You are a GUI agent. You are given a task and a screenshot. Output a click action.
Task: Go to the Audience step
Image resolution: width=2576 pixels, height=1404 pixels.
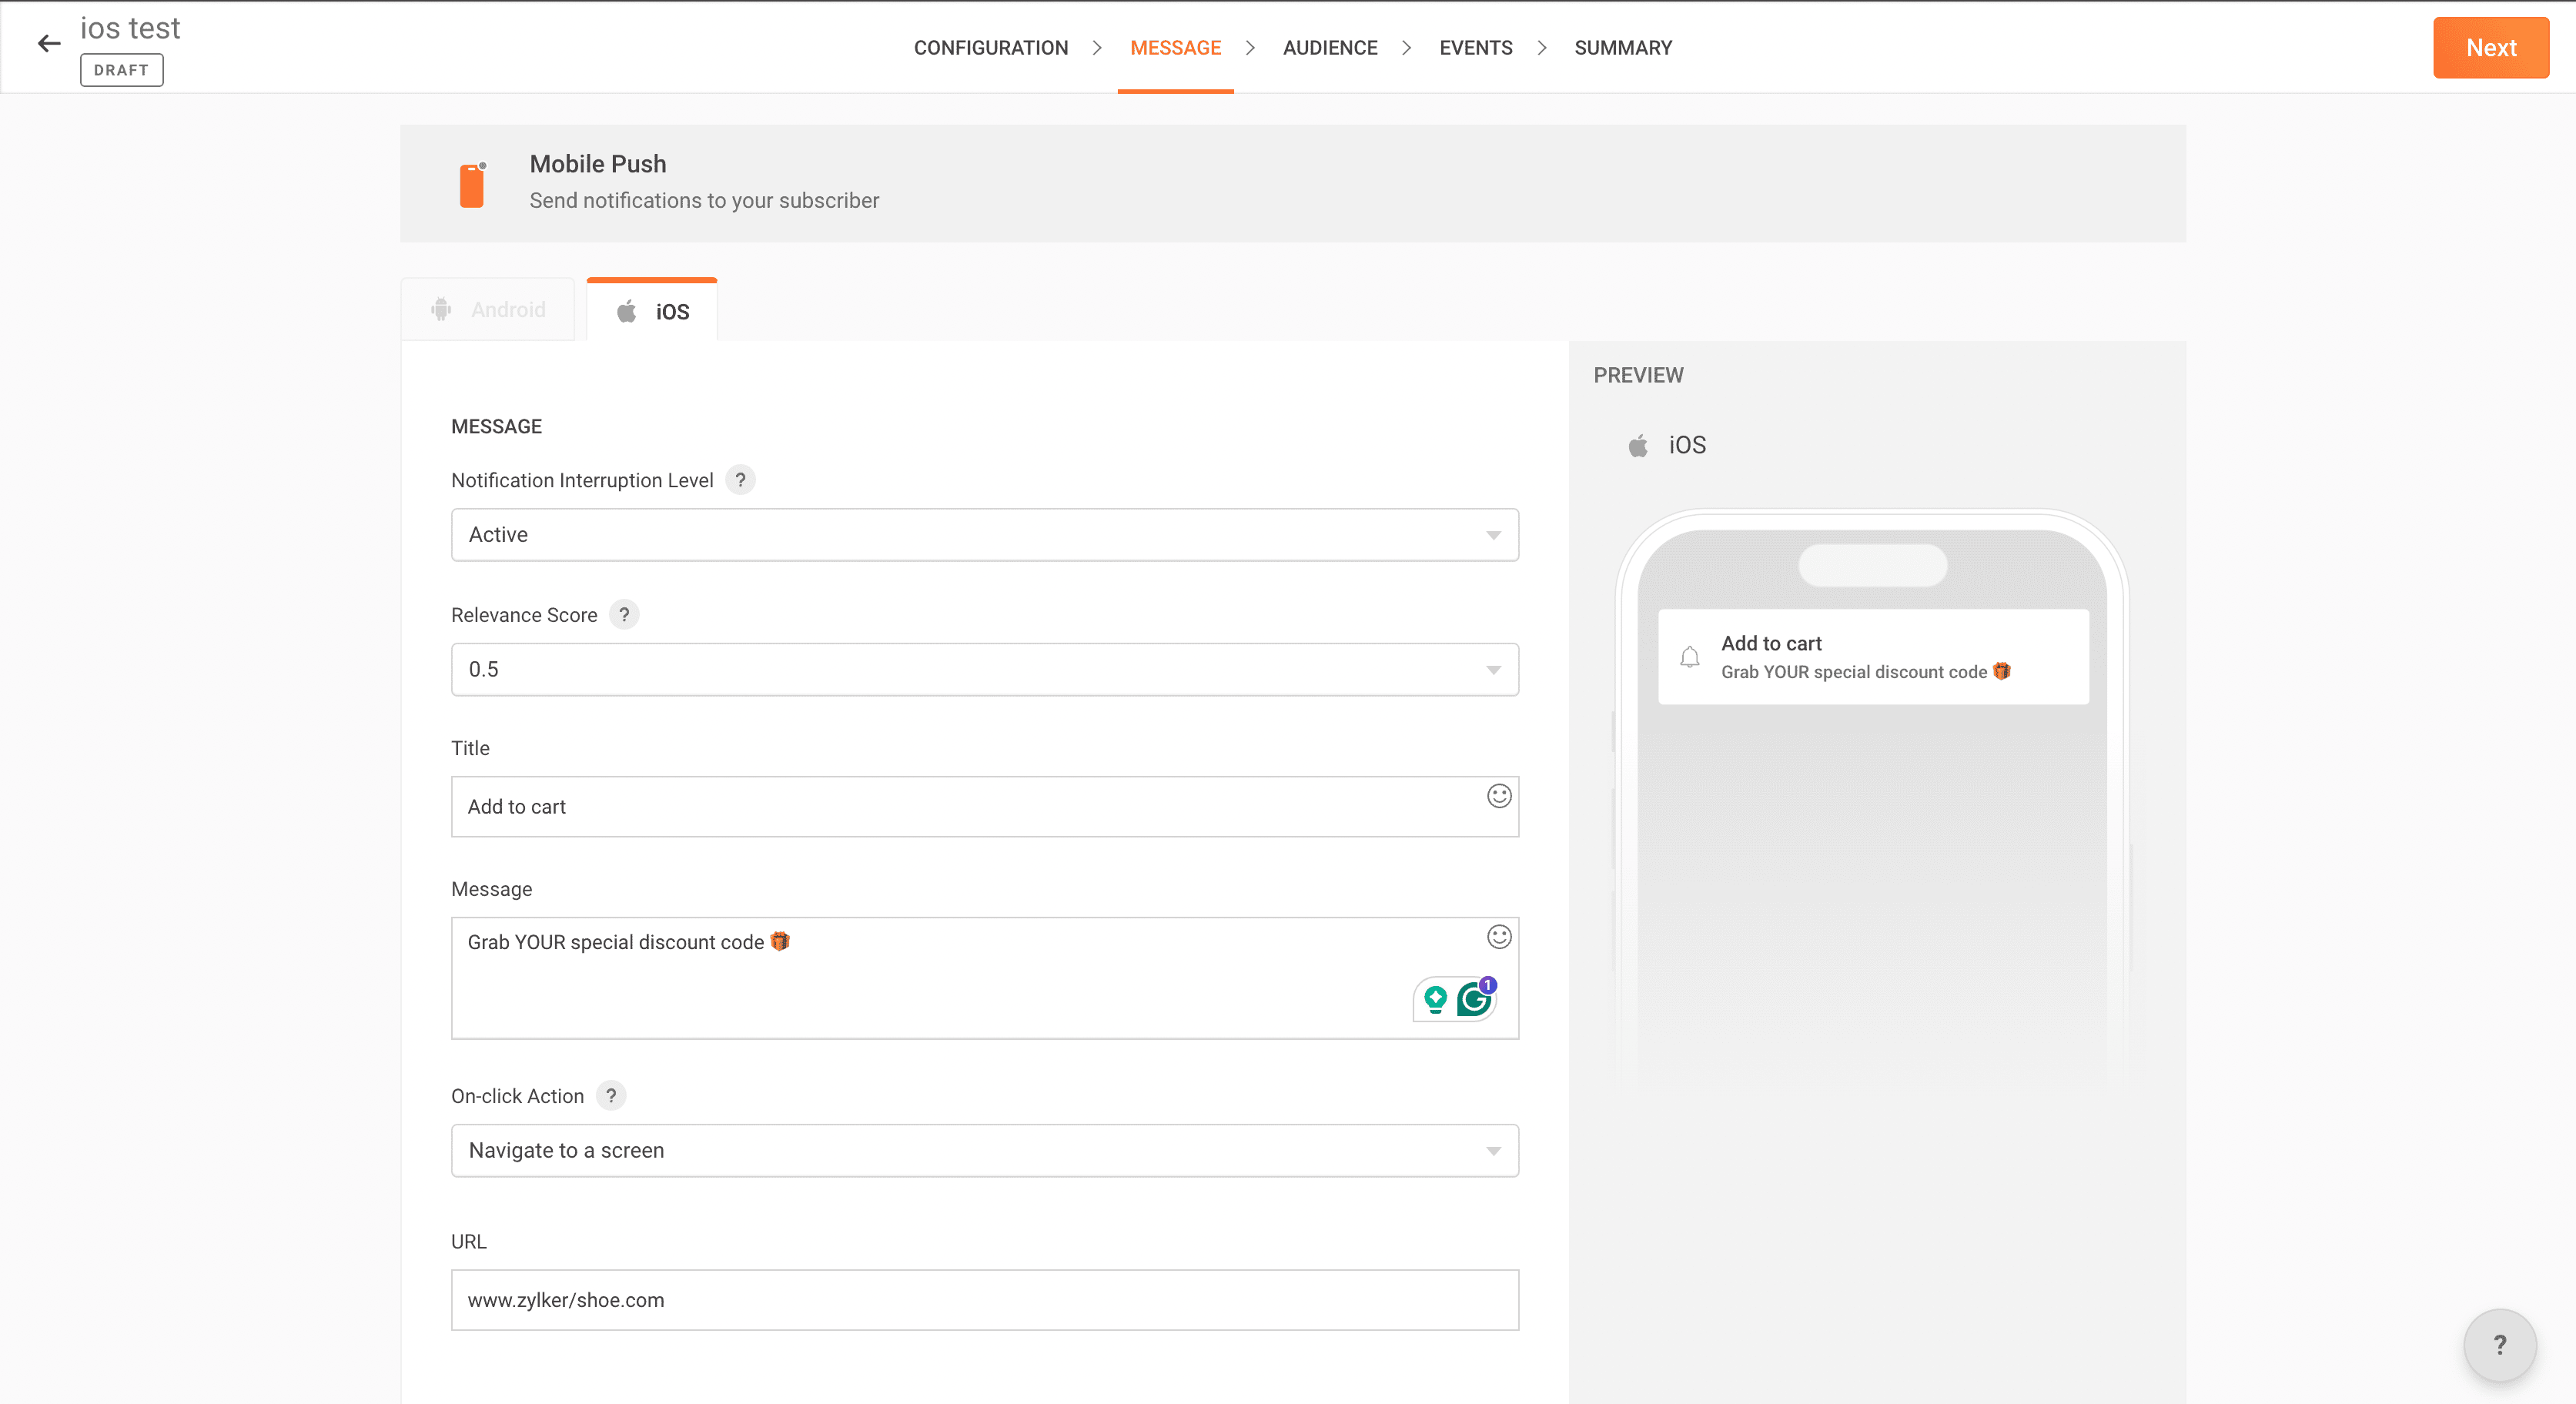(x=1329, y=48)
